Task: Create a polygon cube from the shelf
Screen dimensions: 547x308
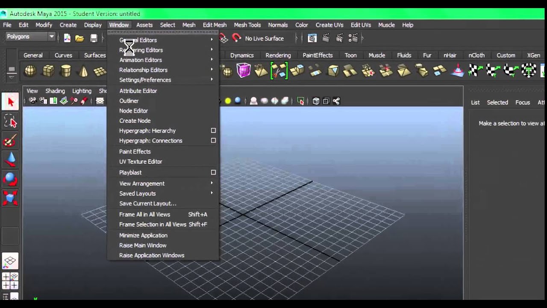Action: (x=48, y=71)
